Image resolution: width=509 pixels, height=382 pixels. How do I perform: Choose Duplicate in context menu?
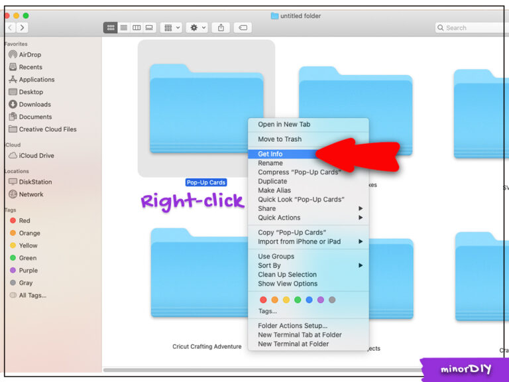(x=308, y=181)
